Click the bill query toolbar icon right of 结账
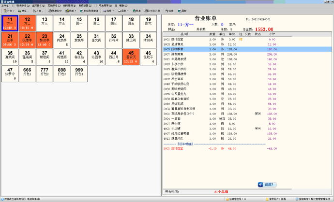 point(90,10)
